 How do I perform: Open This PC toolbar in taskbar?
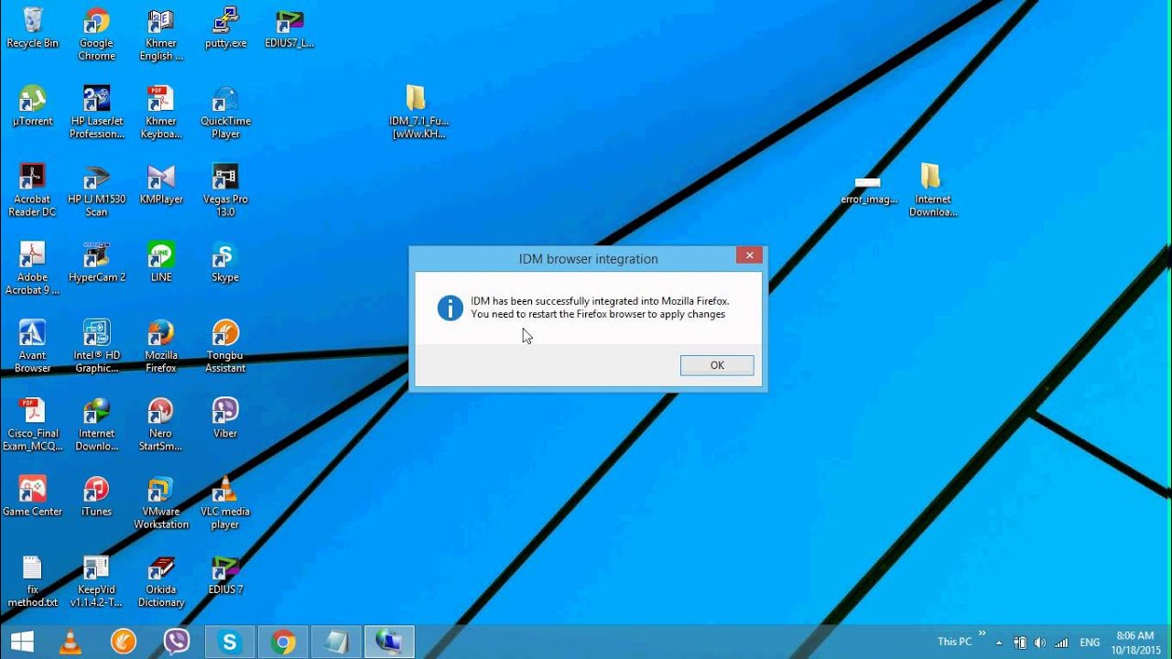954,642
